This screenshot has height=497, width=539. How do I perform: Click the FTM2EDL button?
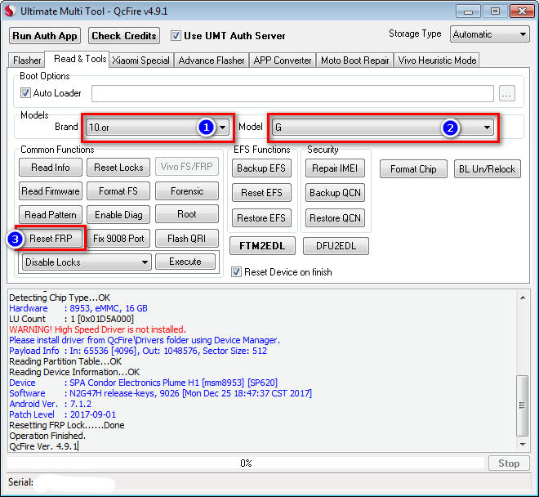(262, 246)
